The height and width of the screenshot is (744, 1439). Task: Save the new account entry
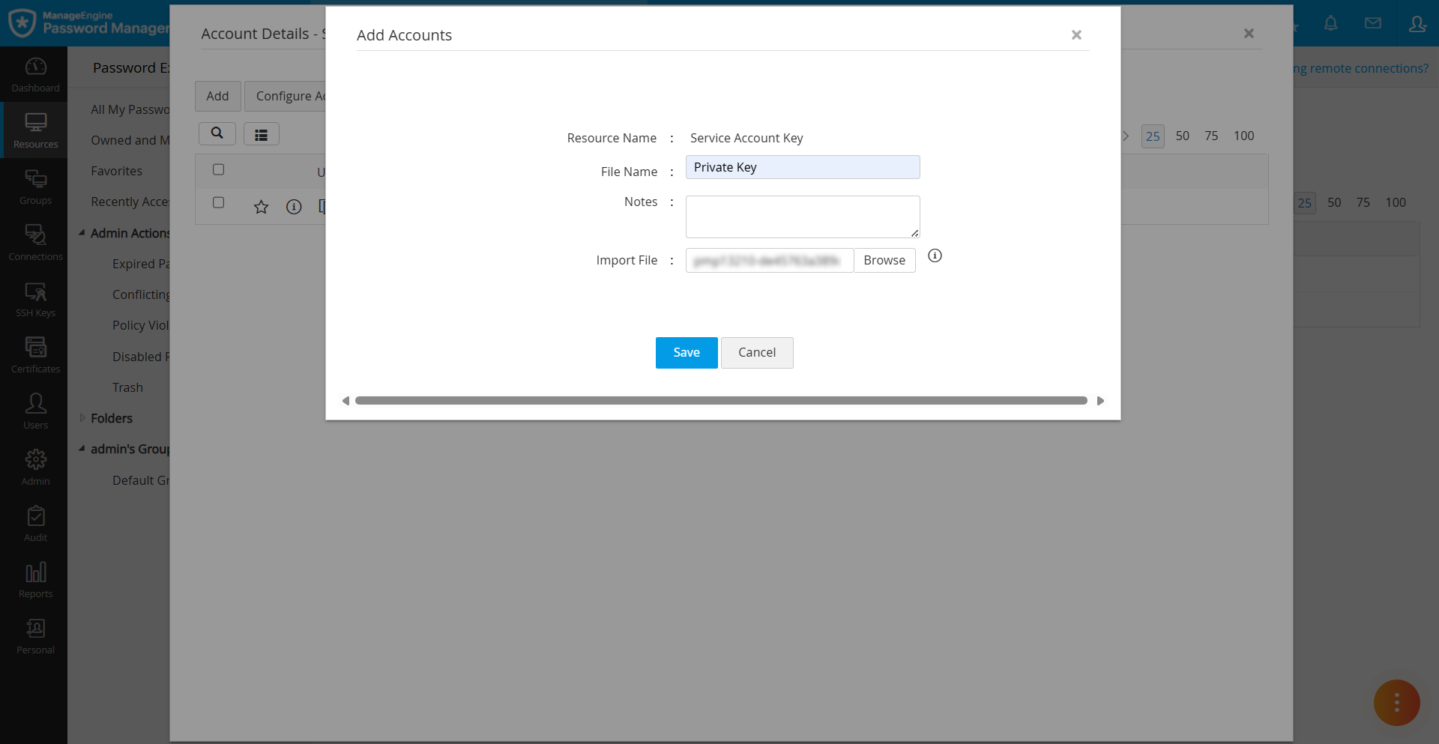click(x=686, y=352)
